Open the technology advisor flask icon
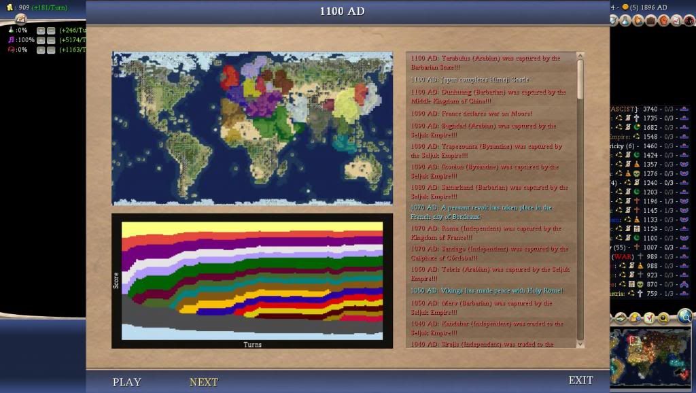The width and height of the screenshot is (696, 393). click(x=625, y=20)
